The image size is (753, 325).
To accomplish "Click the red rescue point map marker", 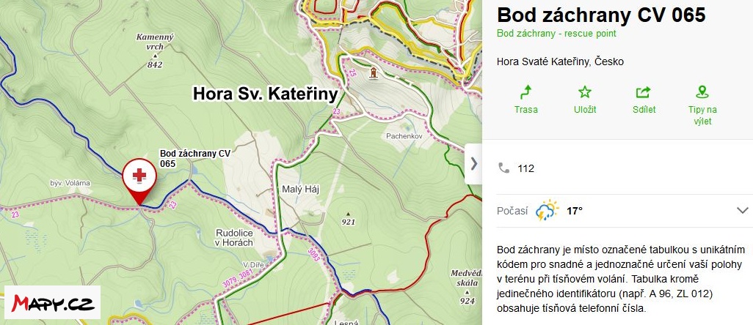I will click(138, 176).
